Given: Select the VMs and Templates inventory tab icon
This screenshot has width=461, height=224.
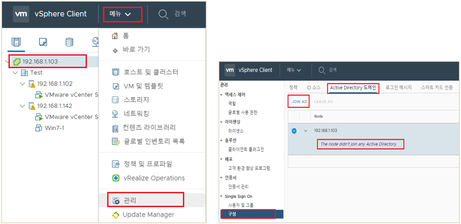Looking at the screenshot, I should [43, 43].
